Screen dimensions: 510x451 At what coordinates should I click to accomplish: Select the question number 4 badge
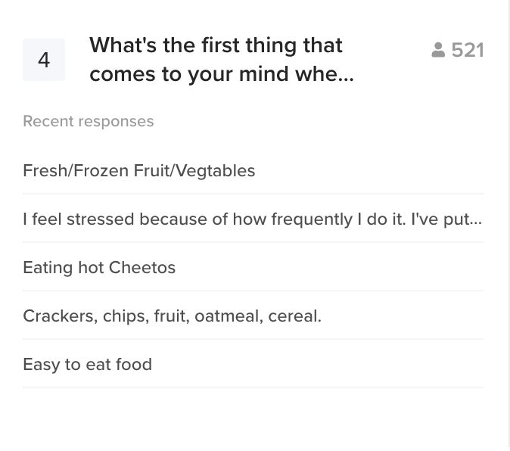pyautogui.click(x=44, y=60)
